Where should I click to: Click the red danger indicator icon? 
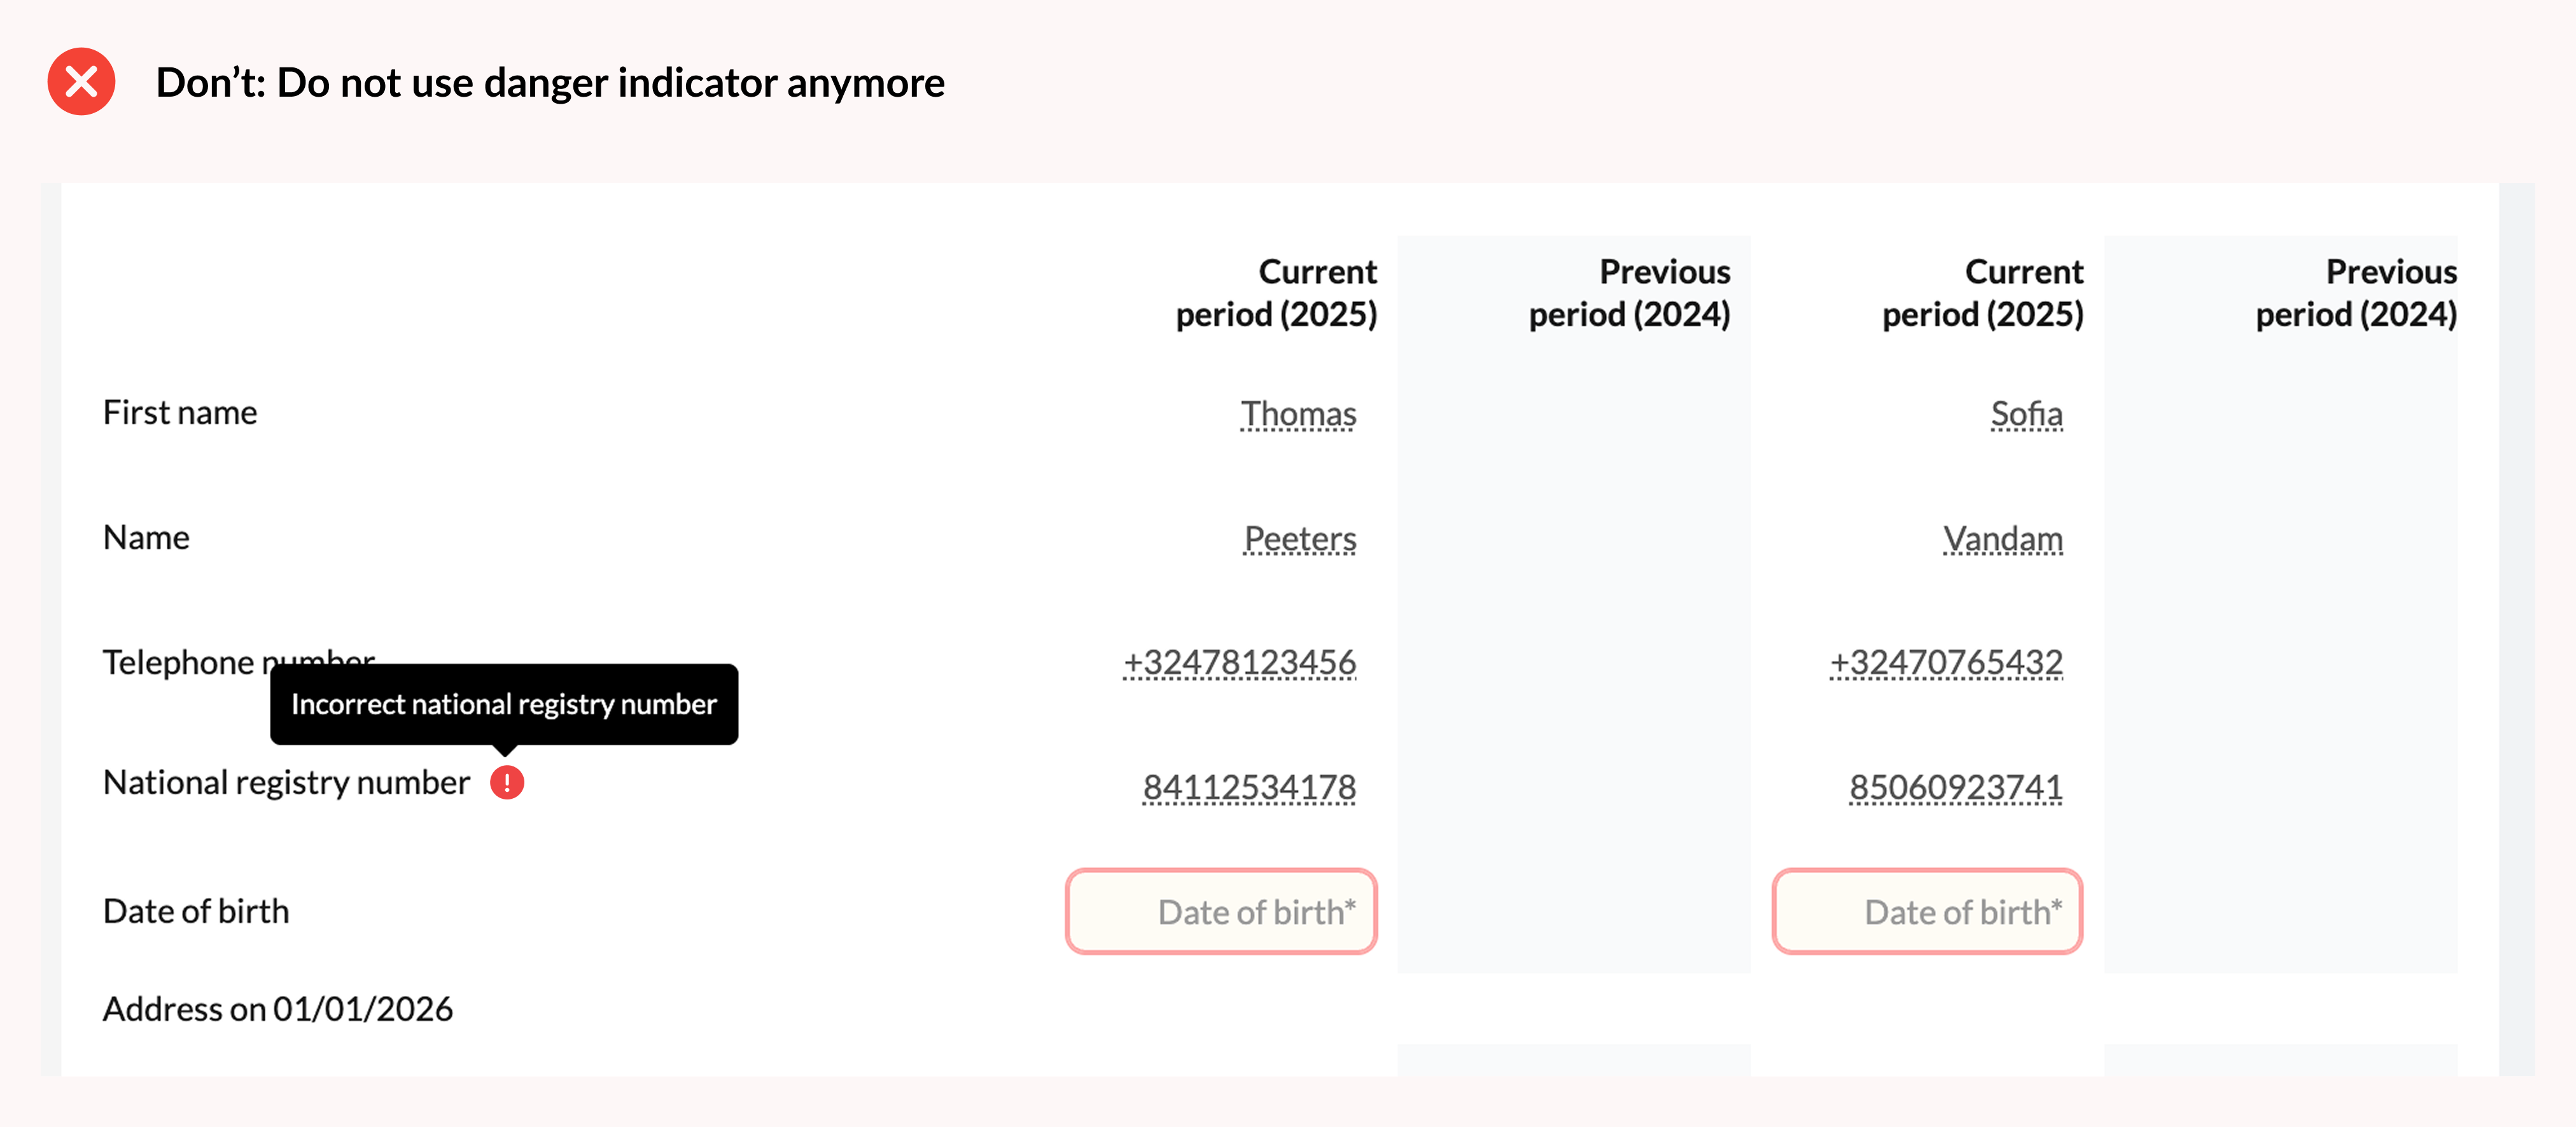click(x=507, y=782)
